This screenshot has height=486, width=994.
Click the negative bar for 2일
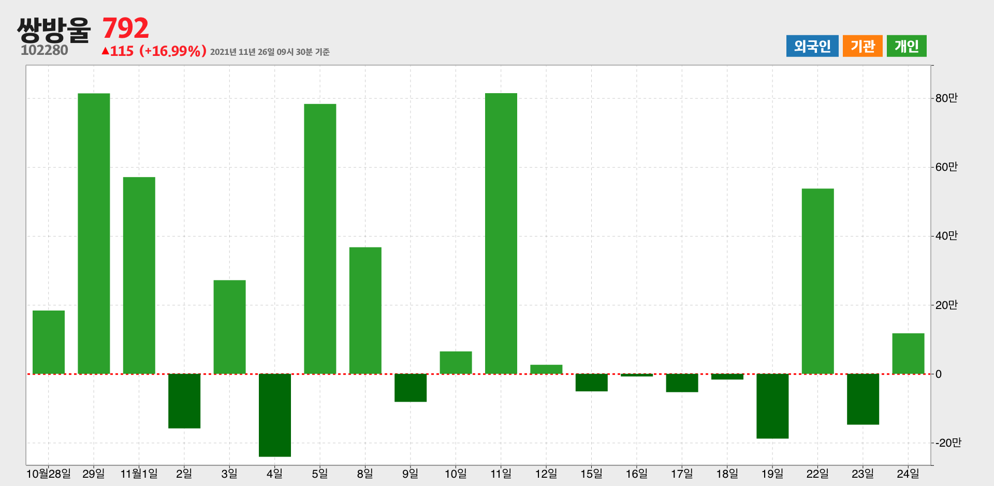pyautogui.click(x=184, y=401)
